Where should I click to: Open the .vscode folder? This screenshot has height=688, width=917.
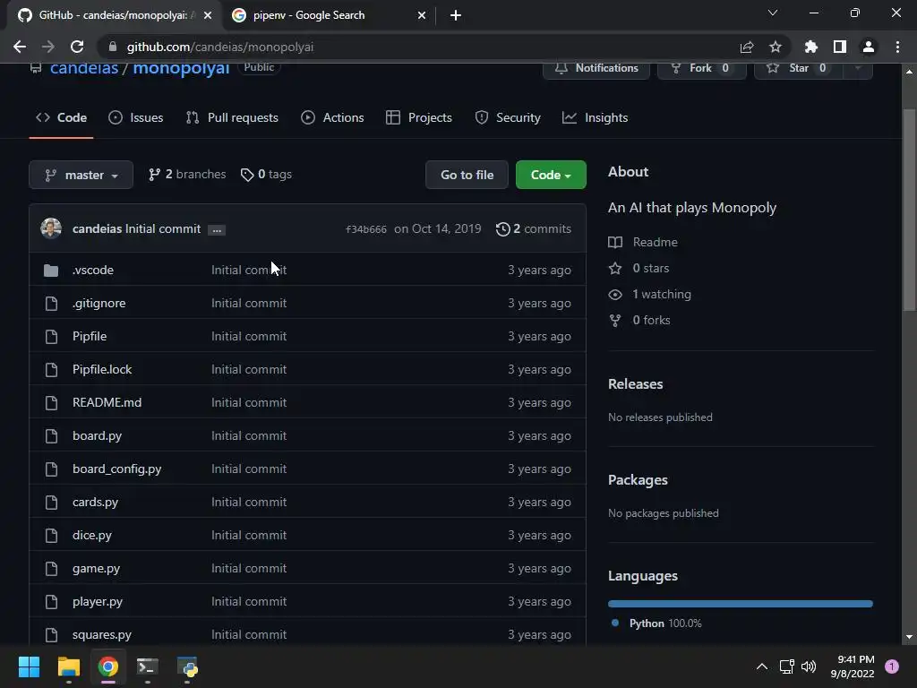[93, 270]
